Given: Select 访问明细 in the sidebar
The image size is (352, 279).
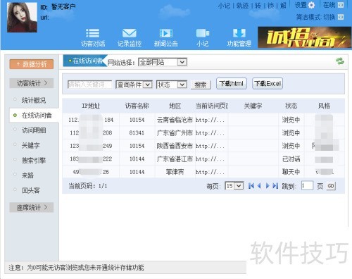Looking at the screenshot, I should pyautogui.click(x=34, y=130).
